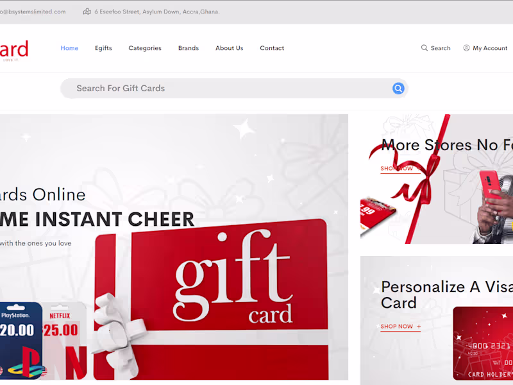513x385 pixels.
Task: Click the location pin icon by the address
Action: pos(87,12)
